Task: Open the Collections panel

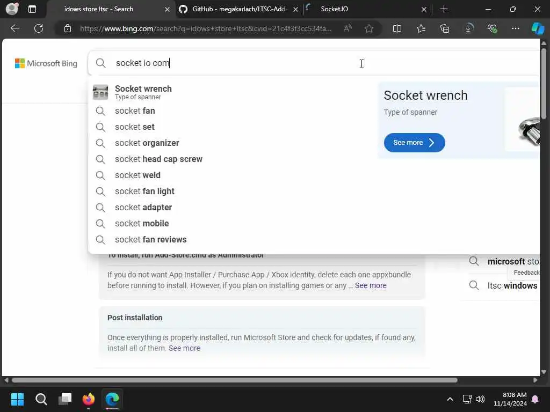Action: pos(445,28)
